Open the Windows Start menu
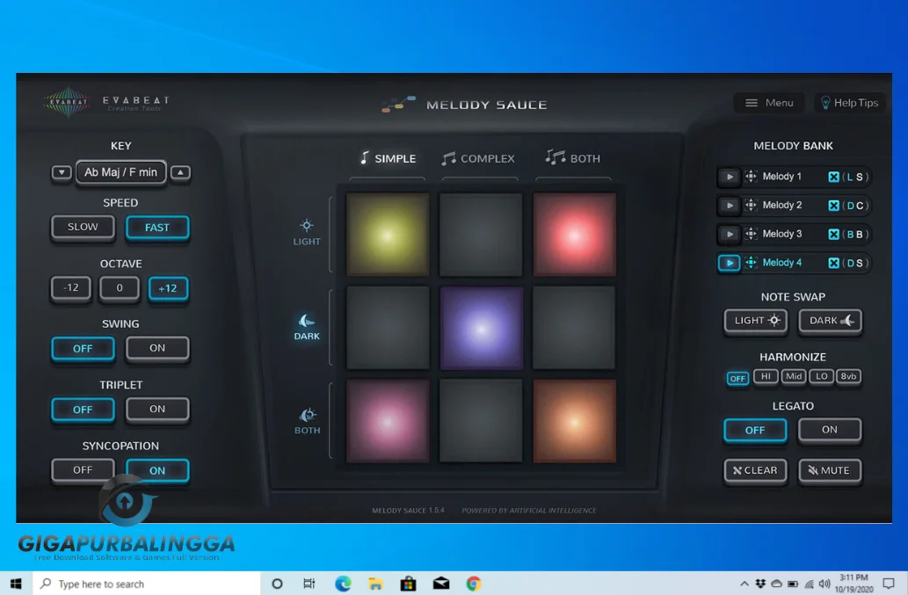 coord(16,584)
